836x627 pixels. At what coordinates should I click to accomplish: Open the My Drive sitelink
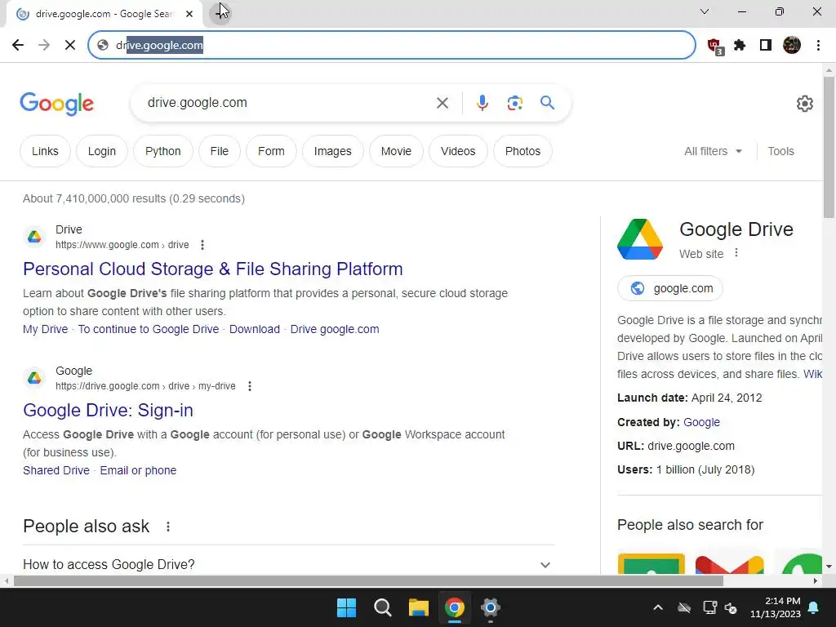click(x=46, y=329)
